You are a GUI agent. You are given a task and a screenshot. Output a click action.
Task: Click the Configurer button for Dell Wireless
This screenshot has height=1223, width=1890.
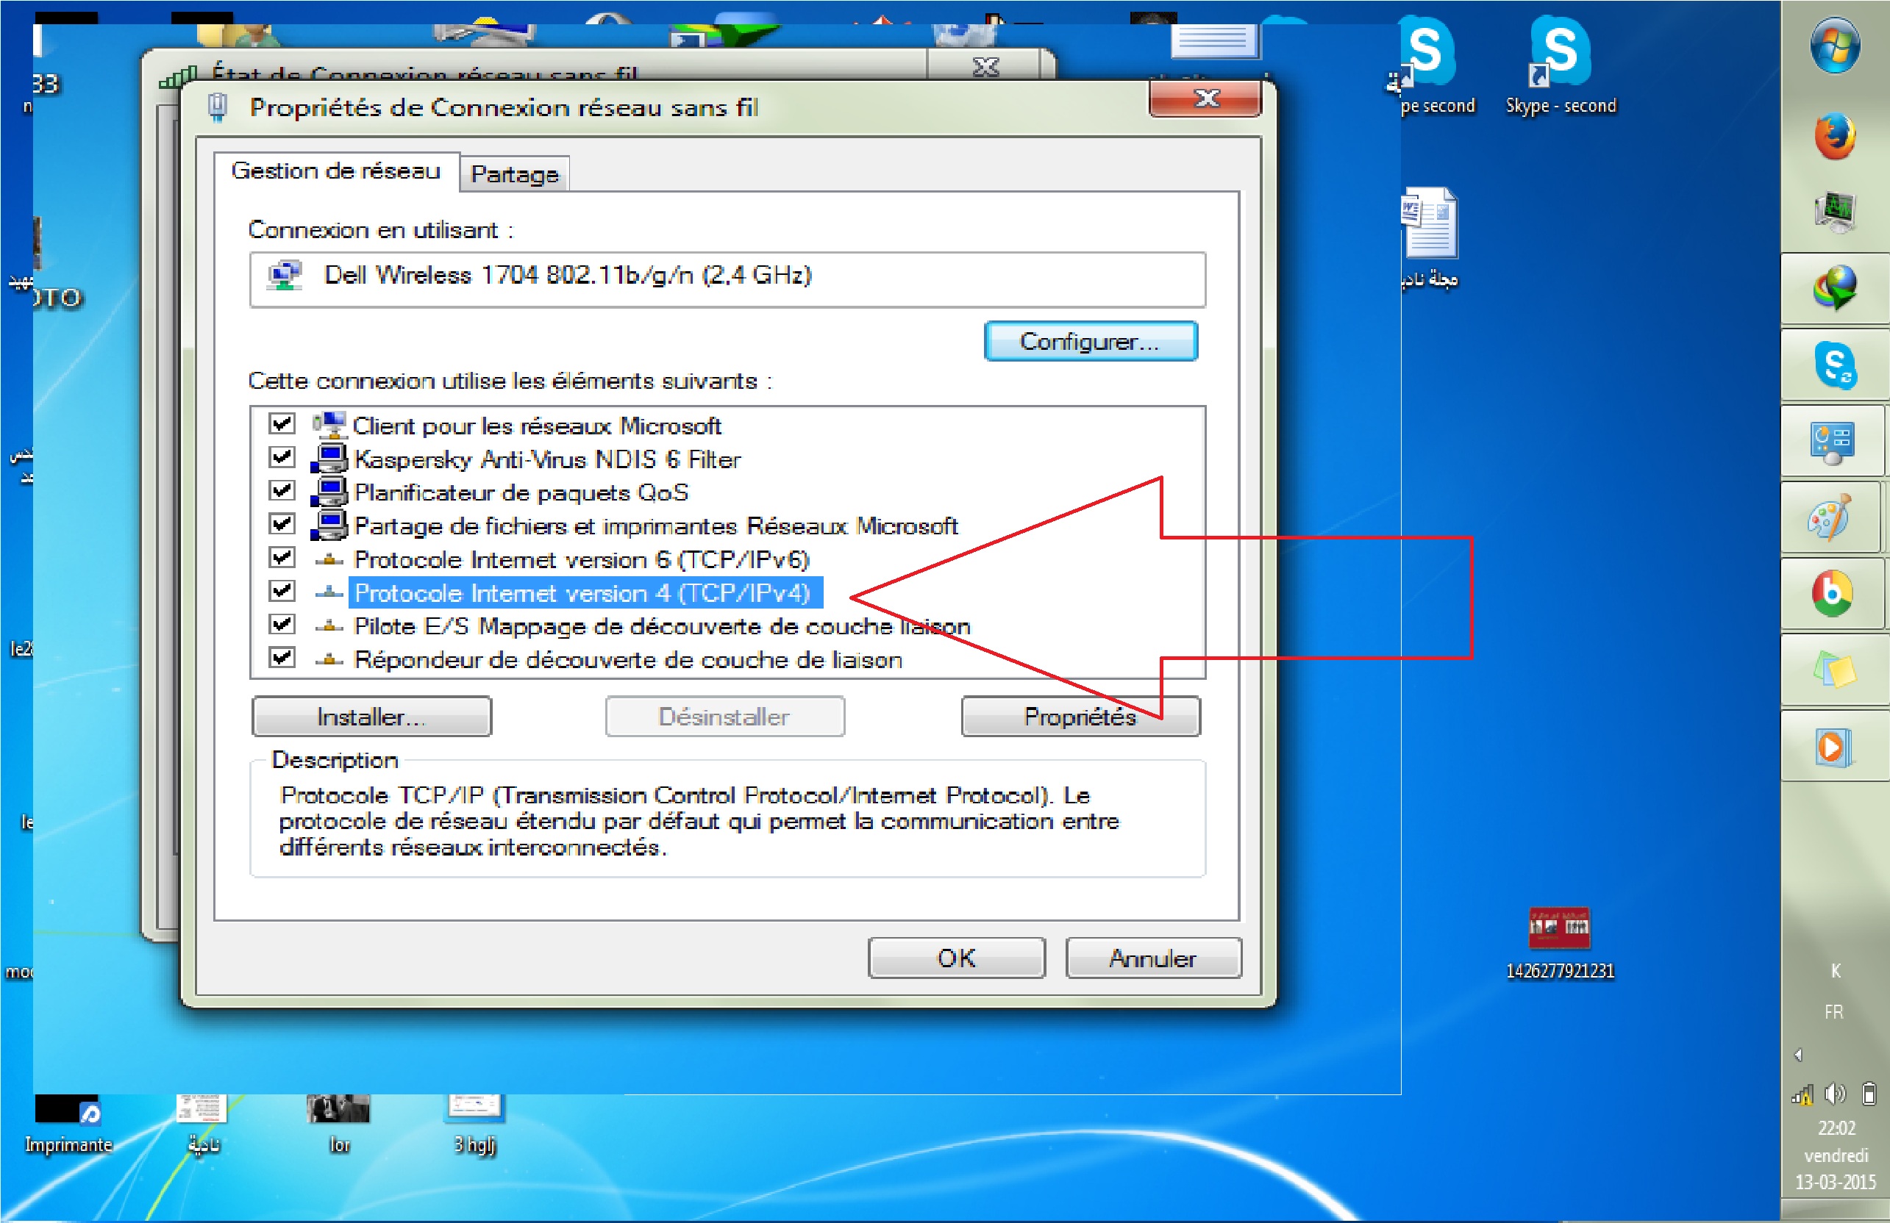[1087, 342]
